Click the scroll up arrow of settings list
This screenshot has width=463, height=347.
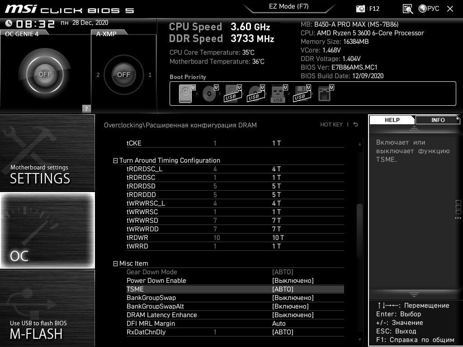359,144
